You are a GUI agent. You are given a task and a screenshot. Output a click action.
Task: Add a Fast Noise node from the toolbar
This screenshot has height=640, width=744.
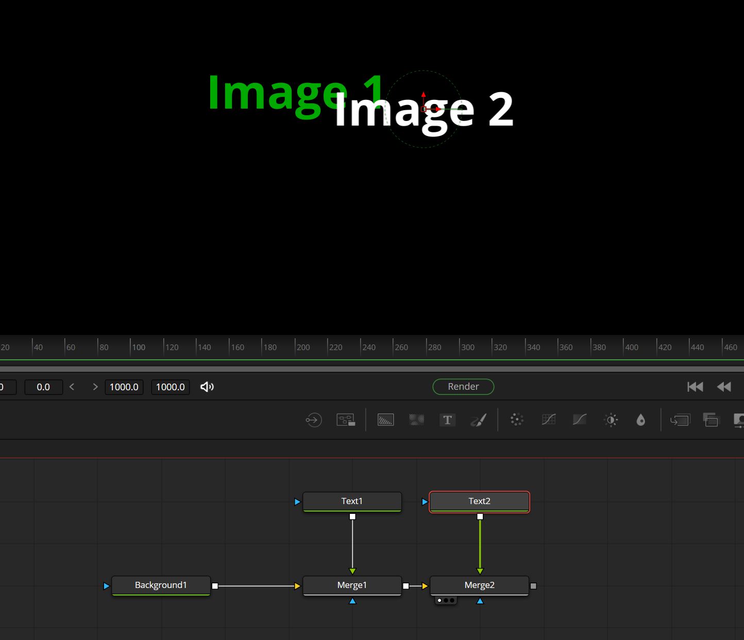[416, 420]
